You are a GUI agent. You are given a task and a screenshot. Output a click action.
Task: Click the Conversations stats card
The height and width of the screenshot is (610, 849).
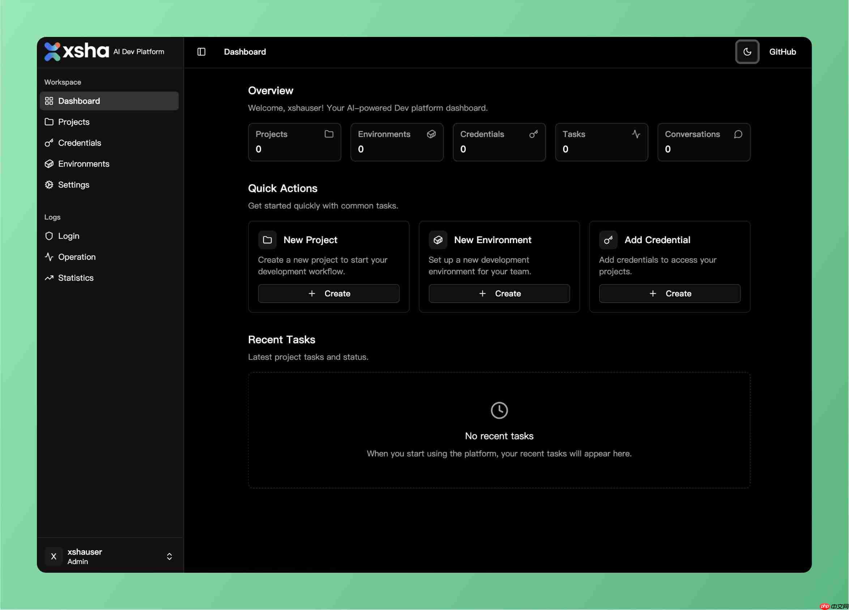pyautogui.click(x=703, y=142)
